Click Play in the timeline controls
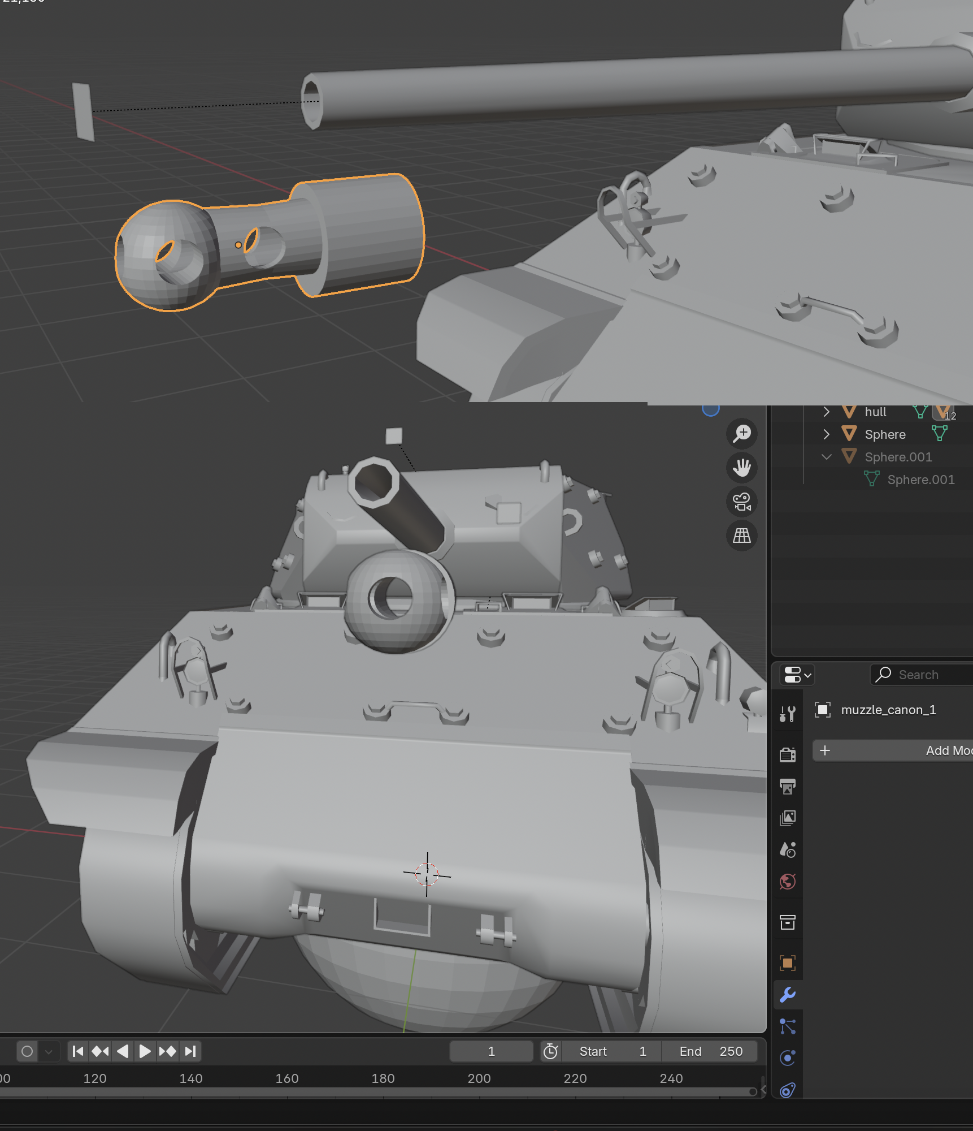Viewport: 973px width, 1131px height. (x=145, y=1051)
